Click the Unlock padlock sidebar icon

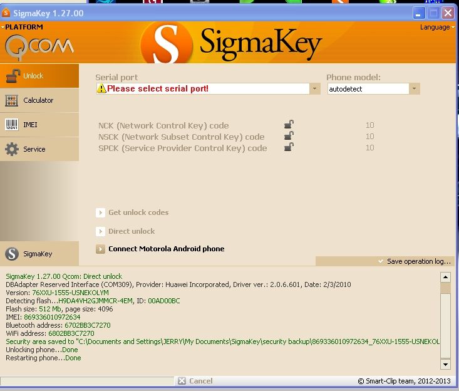tap(12, 76)
